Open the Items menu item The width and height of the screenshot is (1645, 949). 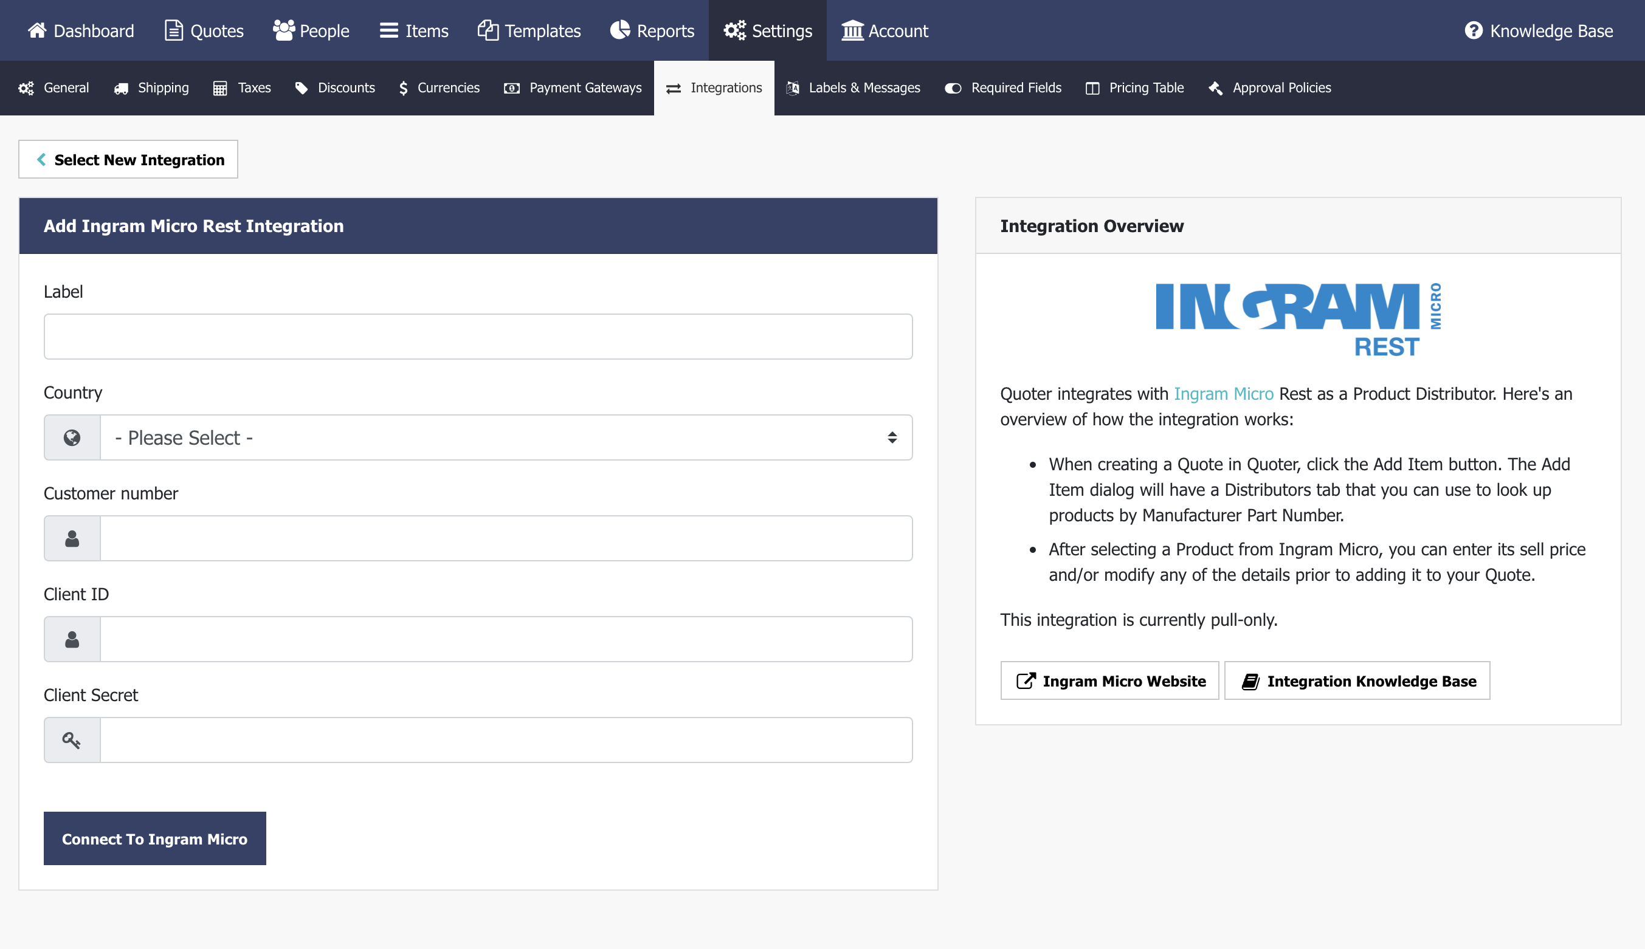tap(414, 30)
